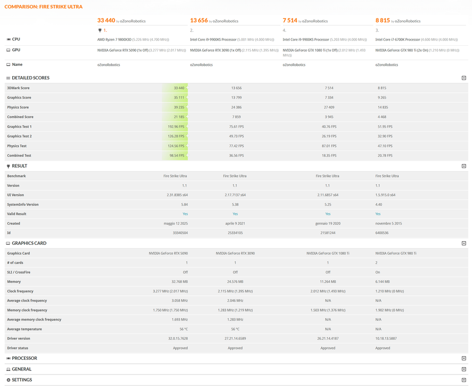Click Valid Result Yes for aprile 9 2021 result
The height and width of the screenshot is (390, 472).
click(x=235, y=214)
